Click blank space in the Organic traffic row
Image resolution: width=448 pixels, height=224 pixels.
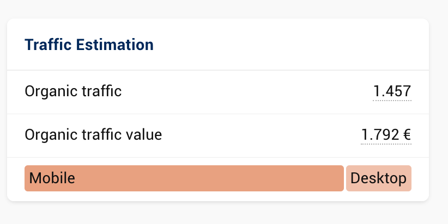point(245,91)
